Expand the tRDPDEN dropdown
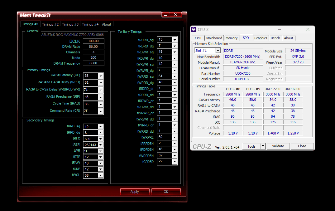 click(x=175, y=150)
